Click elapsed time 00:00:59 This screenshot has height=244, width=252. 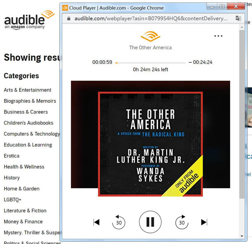coord(102,62)
